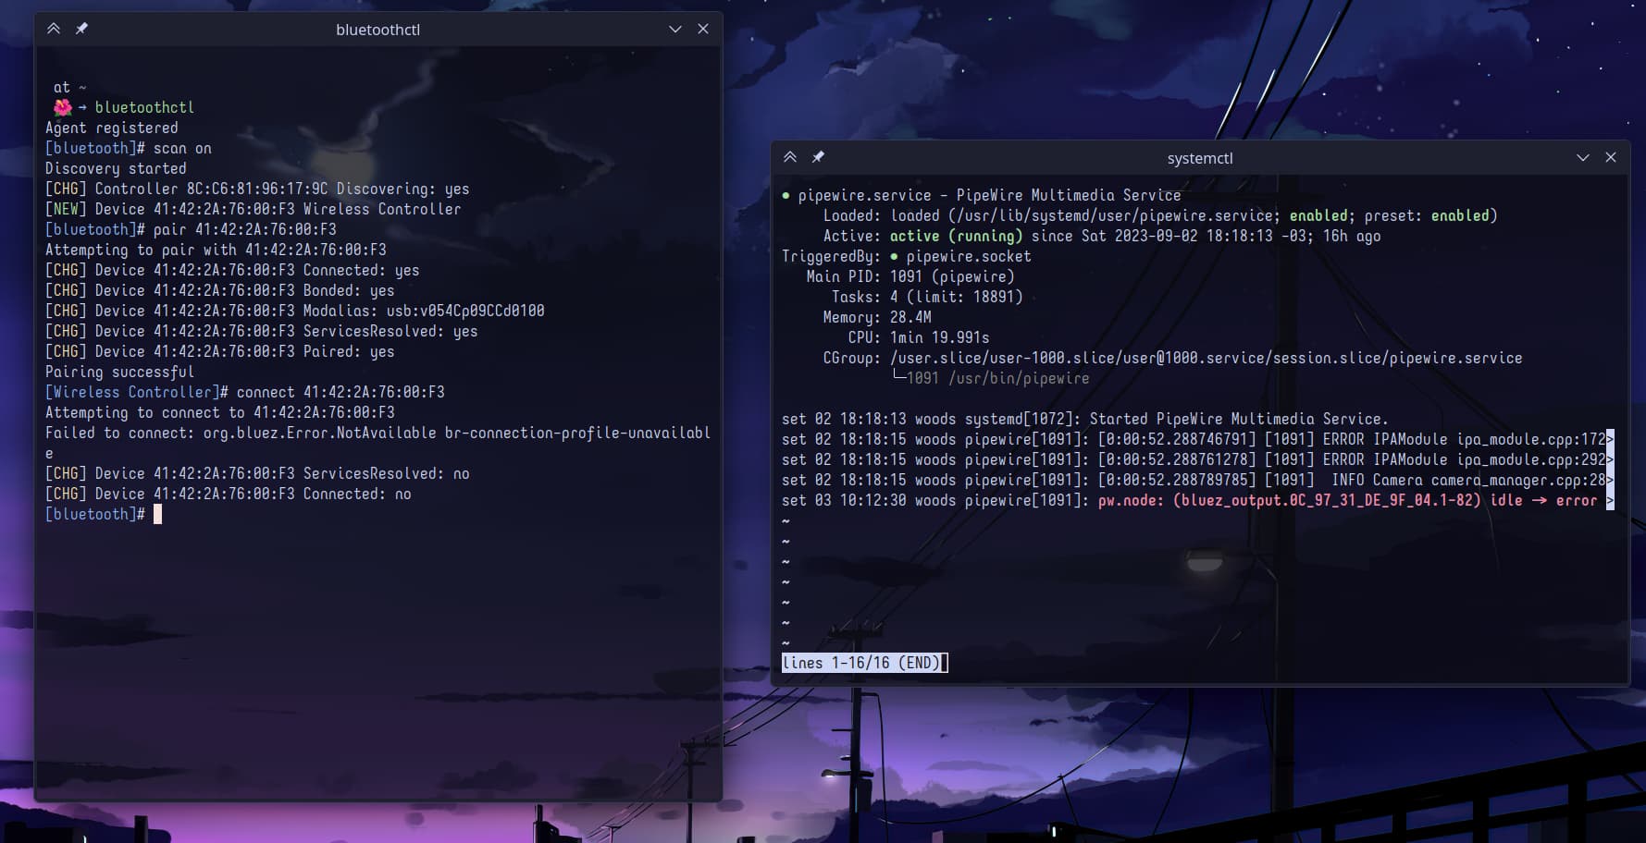Click the bluetoothctl window title text
Screen dimensions: 1646x843
(377, 30)
